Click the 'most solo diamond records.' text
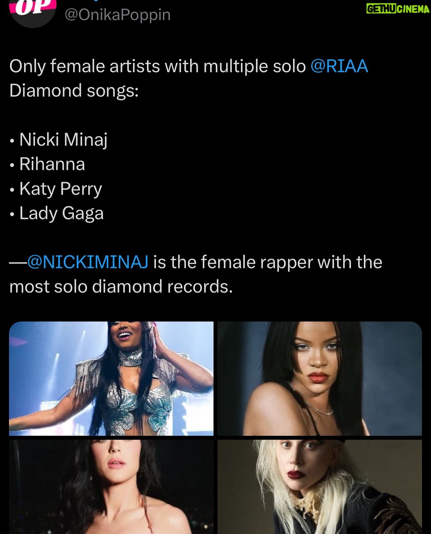431x534 pixels. click(121, 287)
